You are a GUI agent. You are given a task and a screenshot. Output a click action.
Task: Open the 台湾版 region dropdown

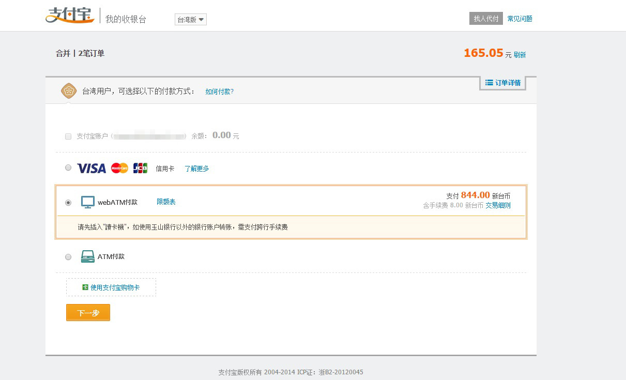[191, 20]
